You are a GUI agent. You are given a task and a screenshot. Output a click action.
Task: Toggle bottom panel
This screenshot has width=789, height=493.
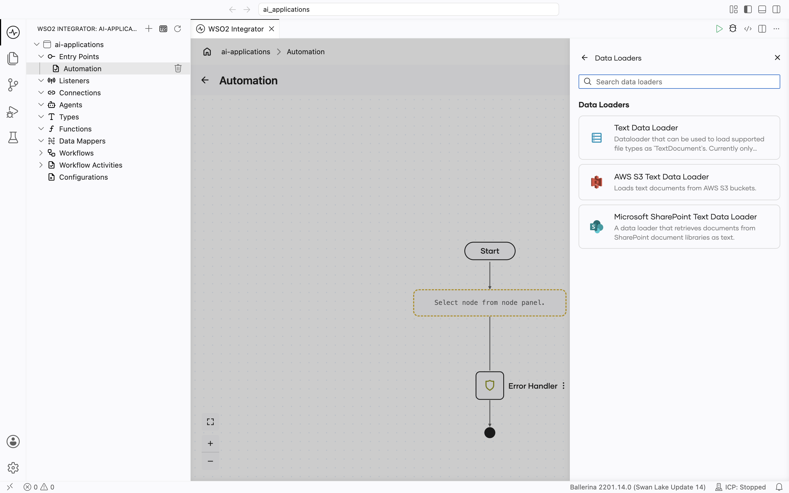(x=762, y=10)
